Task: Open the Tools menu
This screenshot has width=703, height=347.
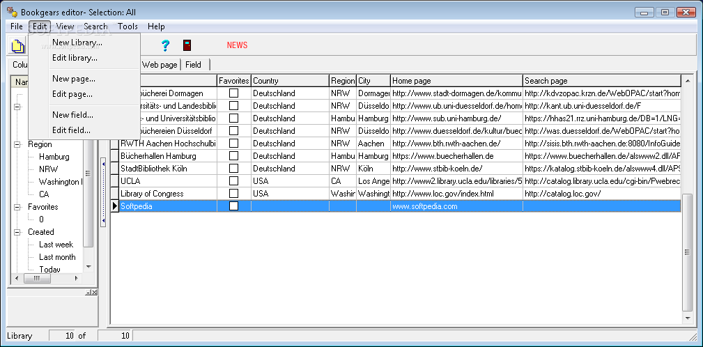Action: [x=128, y=26]
